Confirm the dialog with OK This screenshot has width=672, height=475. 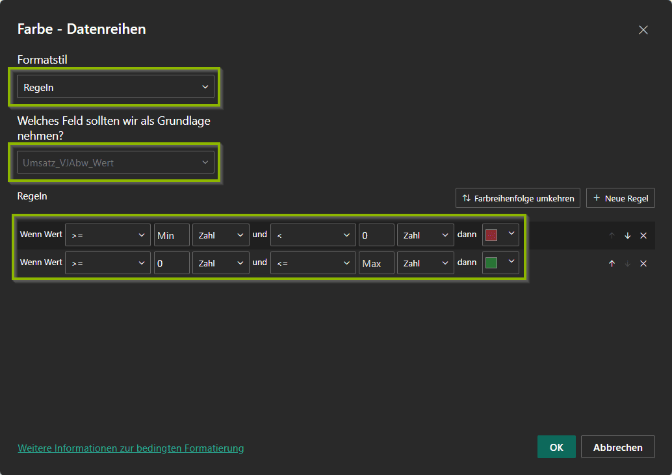(556, 447)
